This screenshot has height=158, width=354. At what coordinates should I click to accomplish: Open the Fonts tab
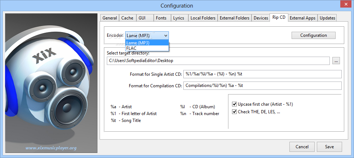coord(161,18)
